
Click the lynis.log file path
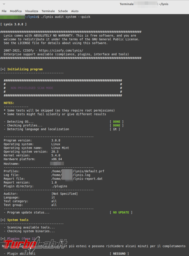point(71,175)
